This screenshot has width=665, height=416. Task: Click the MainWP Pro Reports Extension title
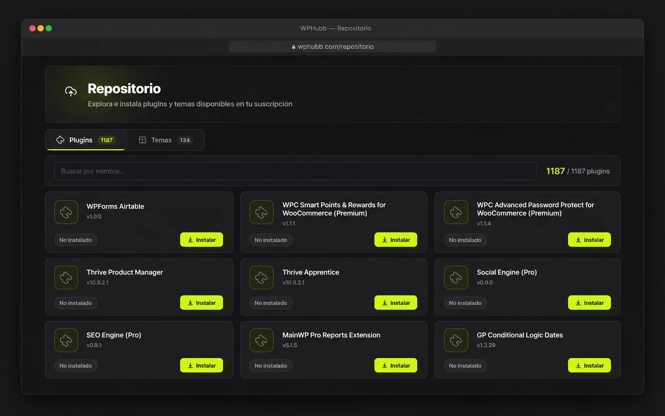click(x=331, y=335)
